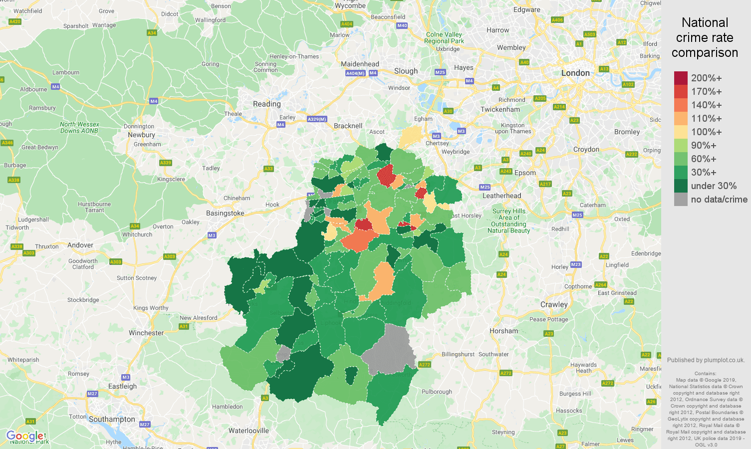Image resolution: width=751 pixels, height=449 pixels.
Task: Click the A420 road shield near Watchfield
Action: tap(15, 21)
